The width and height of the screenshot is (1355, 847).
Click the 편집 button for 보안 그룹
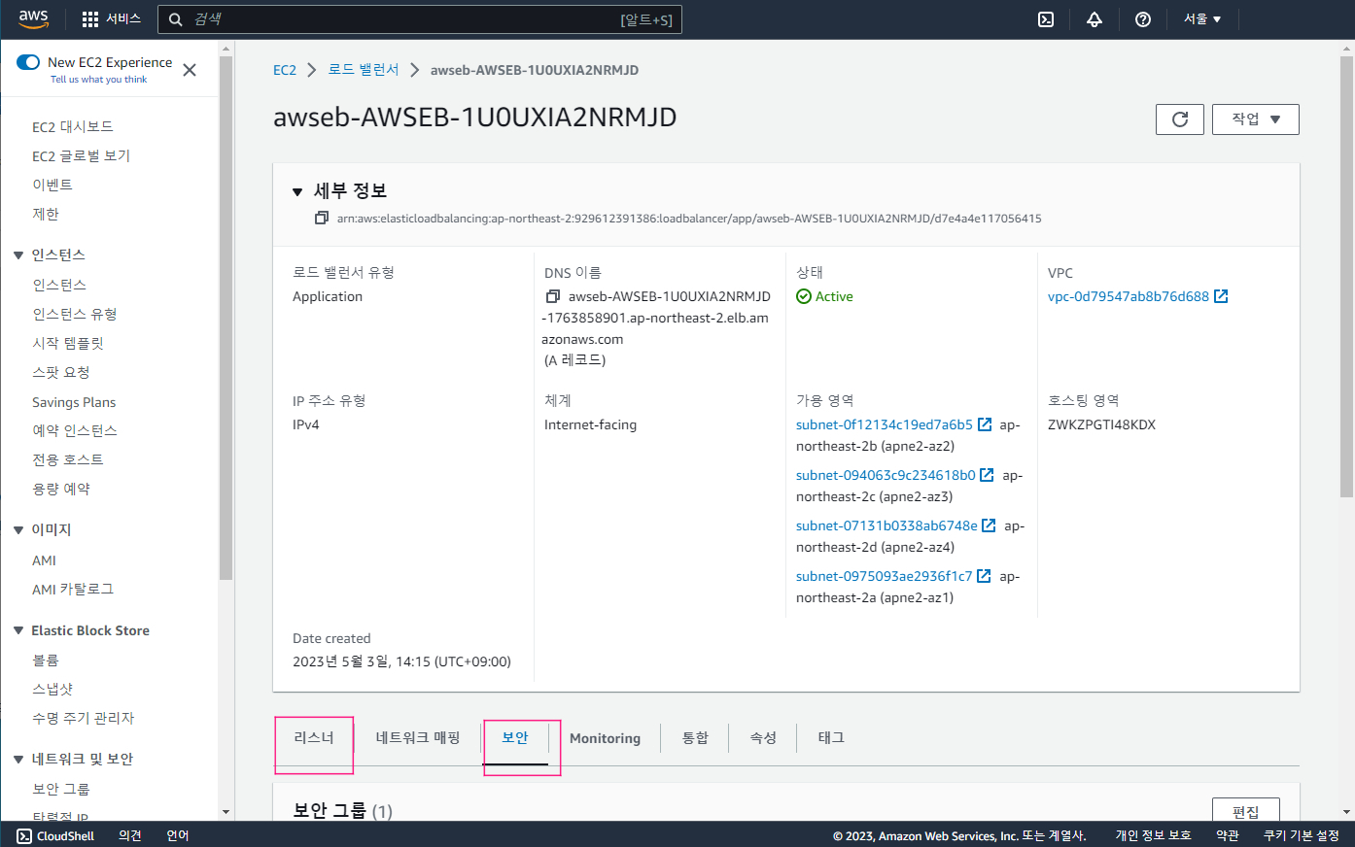click(1246, 811)
